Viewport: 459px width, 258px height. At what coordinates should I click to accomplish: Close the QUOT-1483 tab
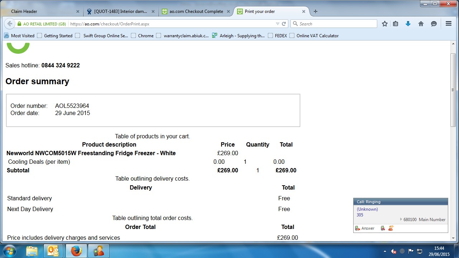153,11
